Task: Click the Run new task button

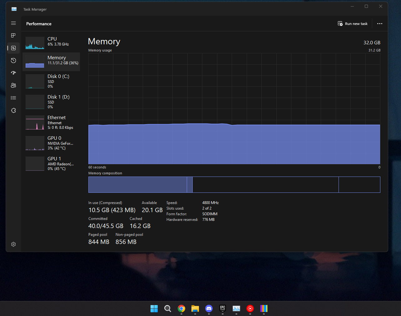Action: (x=353, y=24)
